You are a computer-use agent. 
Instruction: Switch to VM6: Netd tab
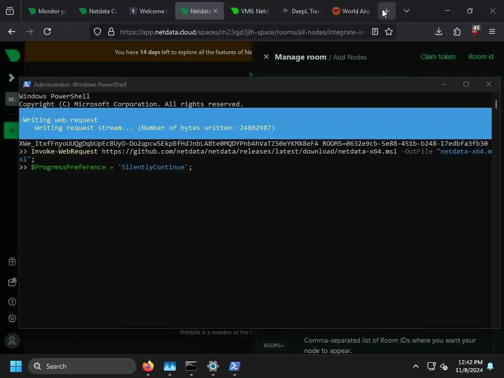click(251, 11)
